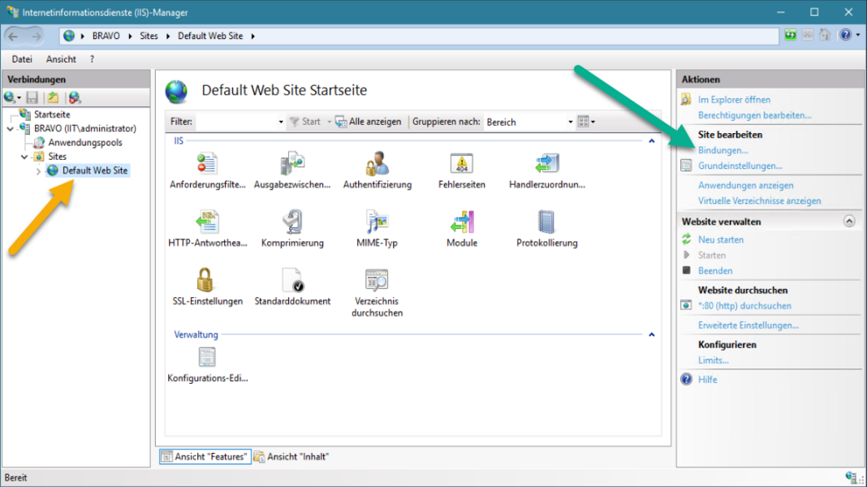Open the Protokollierung feature icon
Image resolution: width=867 pixels, height=487 pixels.
tap(546, 222)
